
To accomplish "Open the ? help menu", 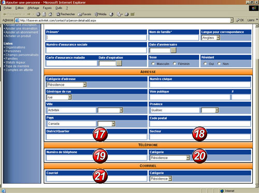I will coord(67,8).
